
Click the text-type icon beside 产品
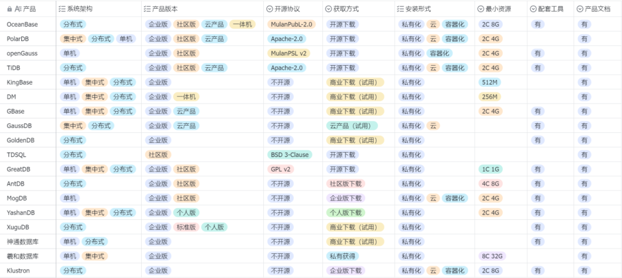18,9
